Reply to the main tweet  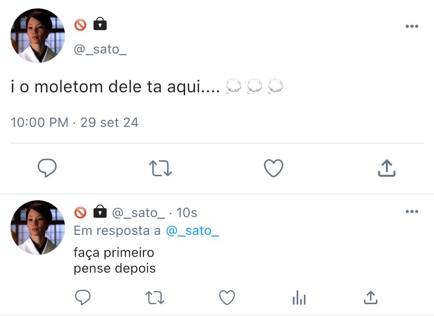click(47, 168)
